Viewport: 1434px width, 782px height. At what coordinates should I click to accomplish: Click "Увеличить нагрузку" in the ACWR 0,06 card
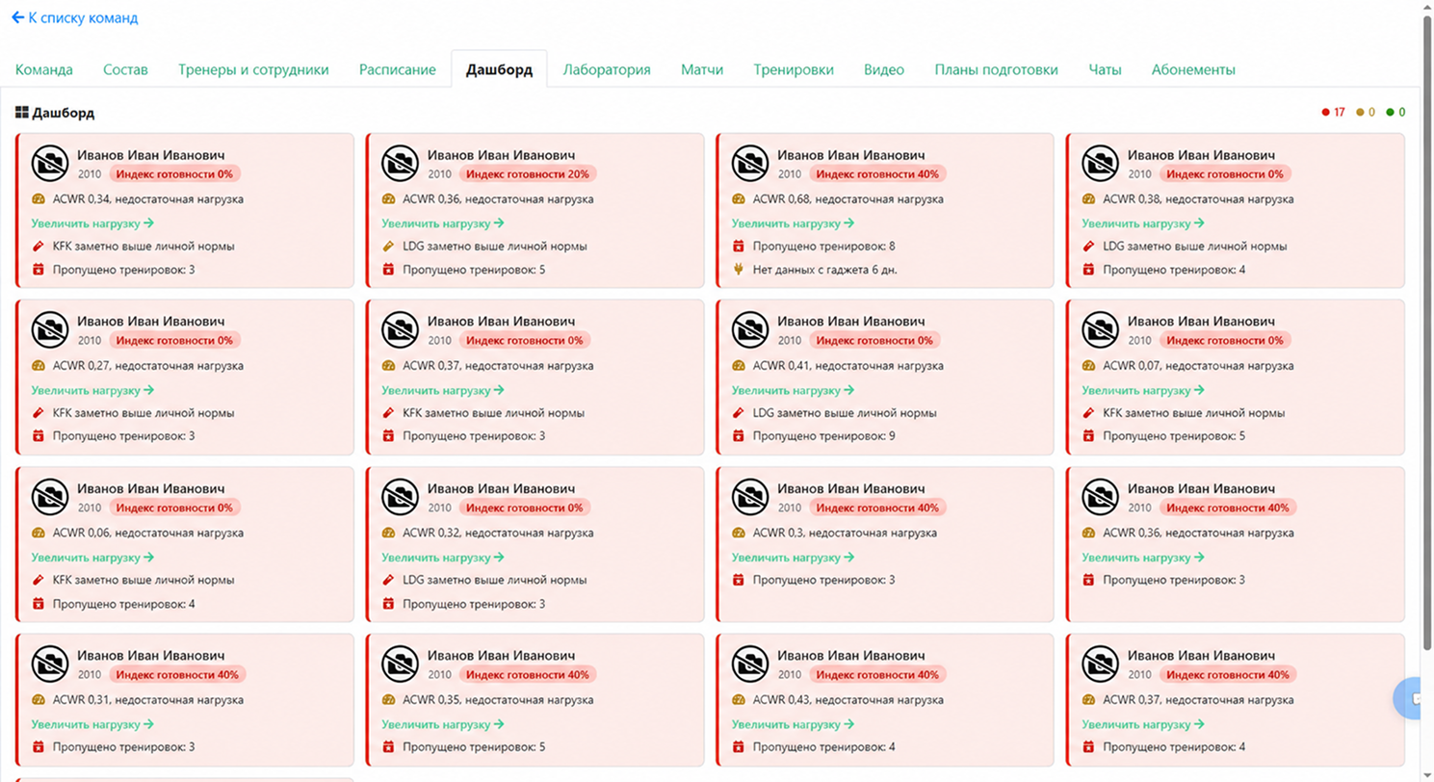click(x=92, y=557)
